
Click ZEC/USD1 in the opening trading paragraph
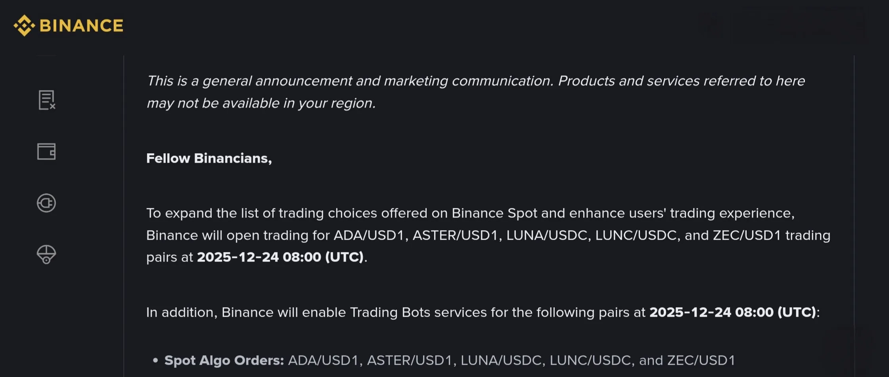tap(747, 235)
